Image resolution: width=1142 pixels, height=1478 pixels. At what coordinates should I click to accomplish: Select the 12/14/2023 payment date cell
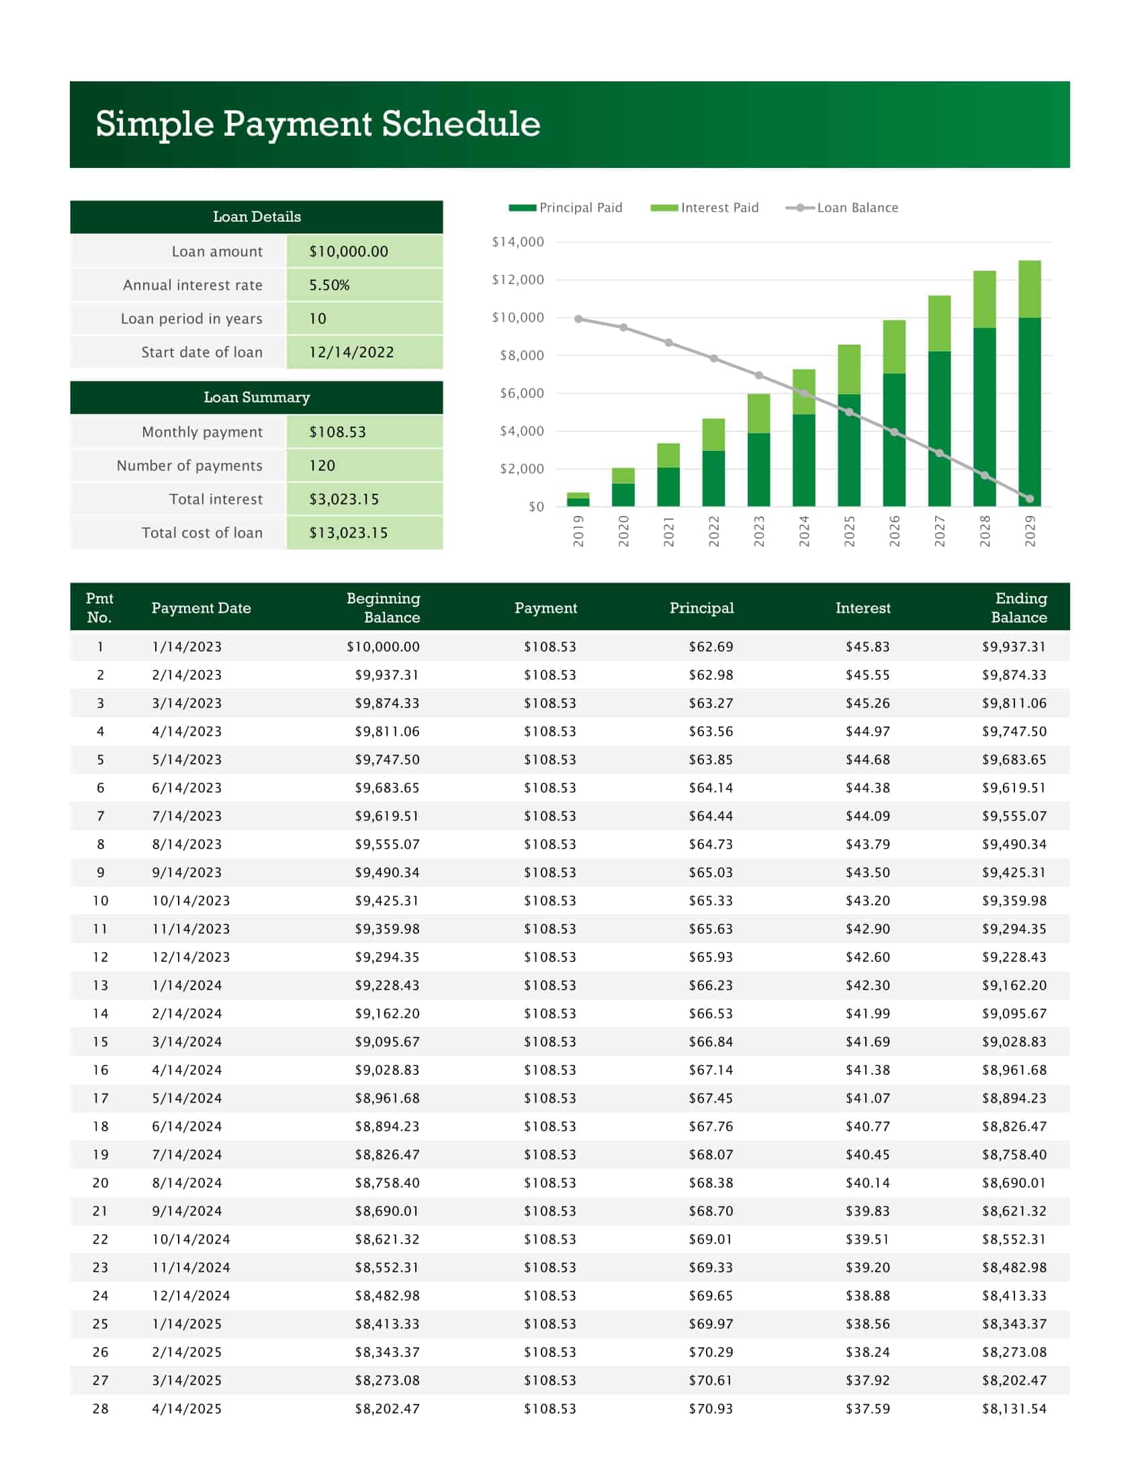(x=191, y=957)
